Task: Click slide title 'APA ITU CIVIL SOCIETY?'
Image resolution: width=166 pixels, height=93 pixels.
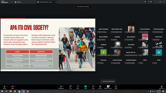Action: point(29,28)
